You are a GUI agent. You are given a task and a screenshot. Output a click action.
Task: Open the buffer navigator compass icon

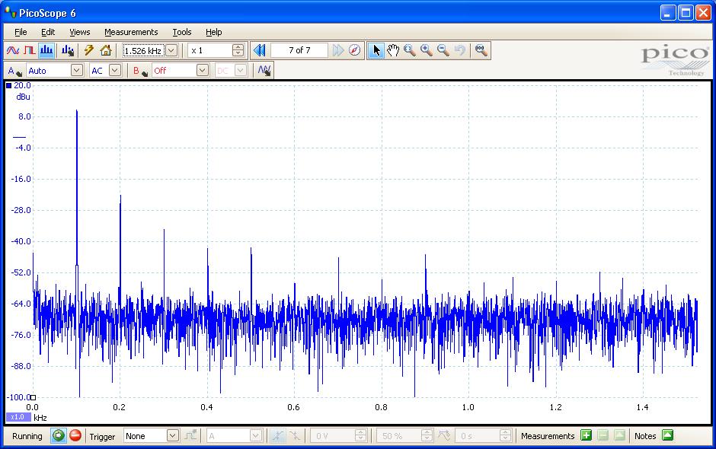[x=355, y=51]
